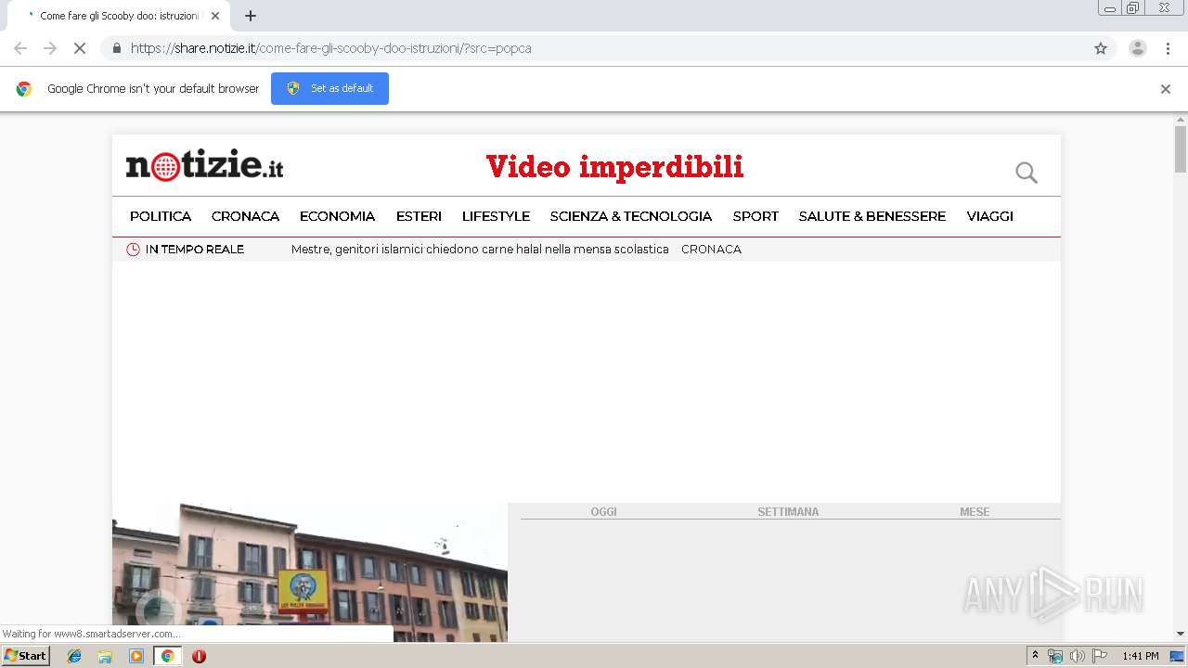Switch to the OGGI tab
This screenshot has height=668, width=1188.
pyautogui.click(x=603, y=511)
